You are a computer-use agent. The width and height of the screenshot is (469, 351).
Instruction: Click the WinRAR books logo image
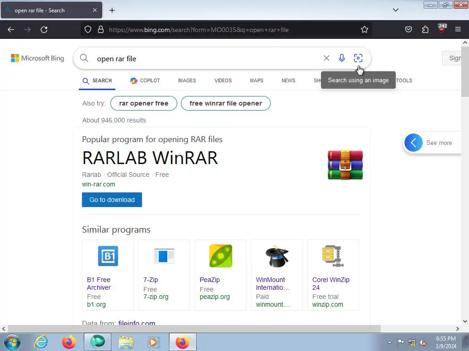point(345,165)
